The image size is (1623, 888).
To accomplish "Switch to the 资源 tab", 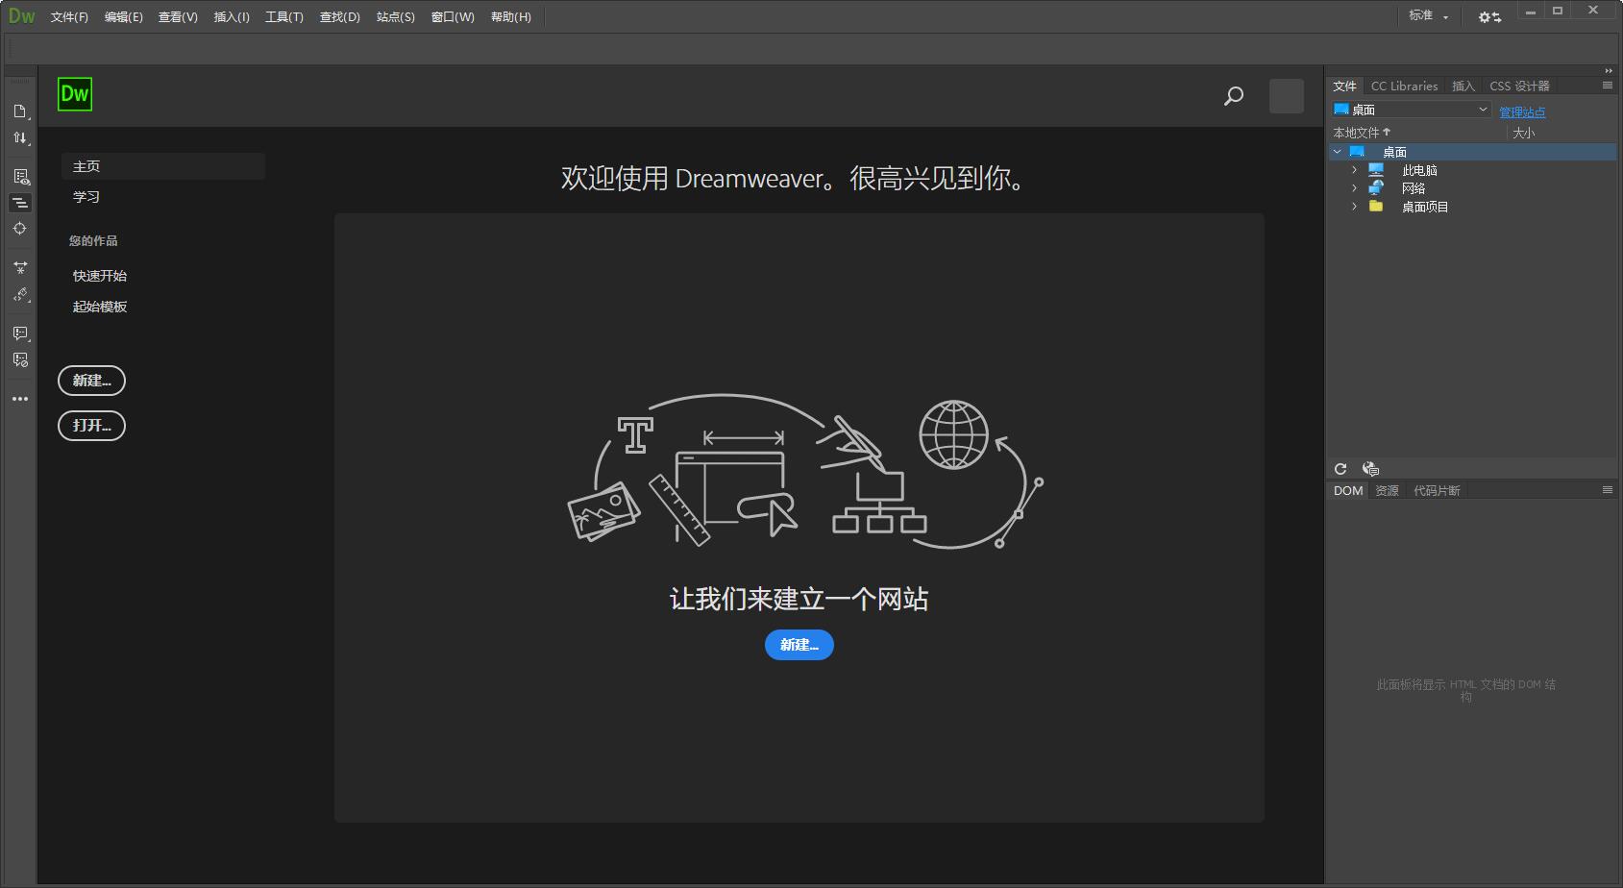I will pyautogui.click(x=1387, y=490).
